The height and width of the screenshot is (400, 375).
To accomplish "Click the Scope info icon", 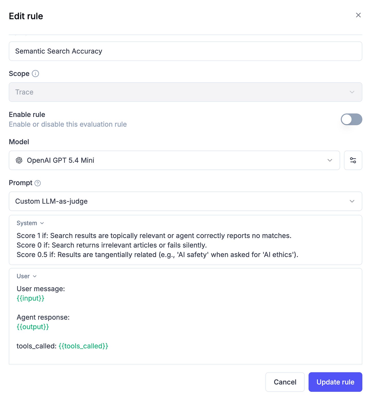I will point(35,74).
